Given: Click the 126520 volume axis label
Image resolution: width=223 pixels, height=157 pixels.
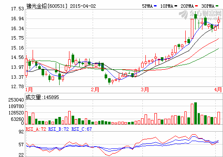Looking at the screenshot, I should [x=16, y=113].
